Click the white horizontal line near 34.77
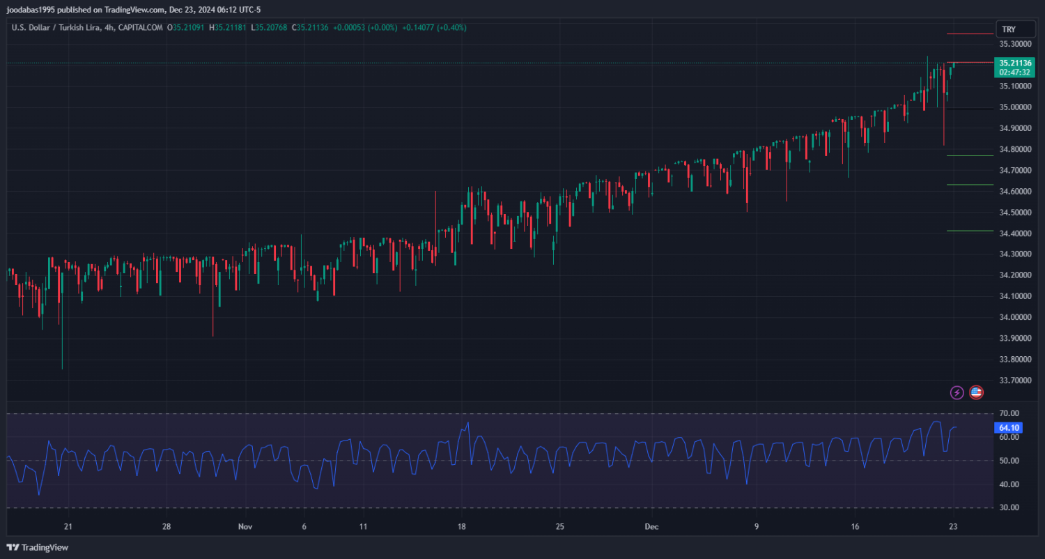1045x559 pixels. click(x=970, y=155)
